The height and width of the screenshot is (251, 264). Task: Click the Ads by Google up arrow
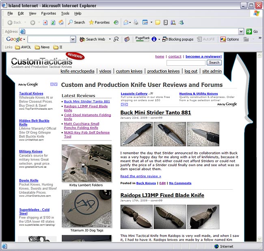52,84
